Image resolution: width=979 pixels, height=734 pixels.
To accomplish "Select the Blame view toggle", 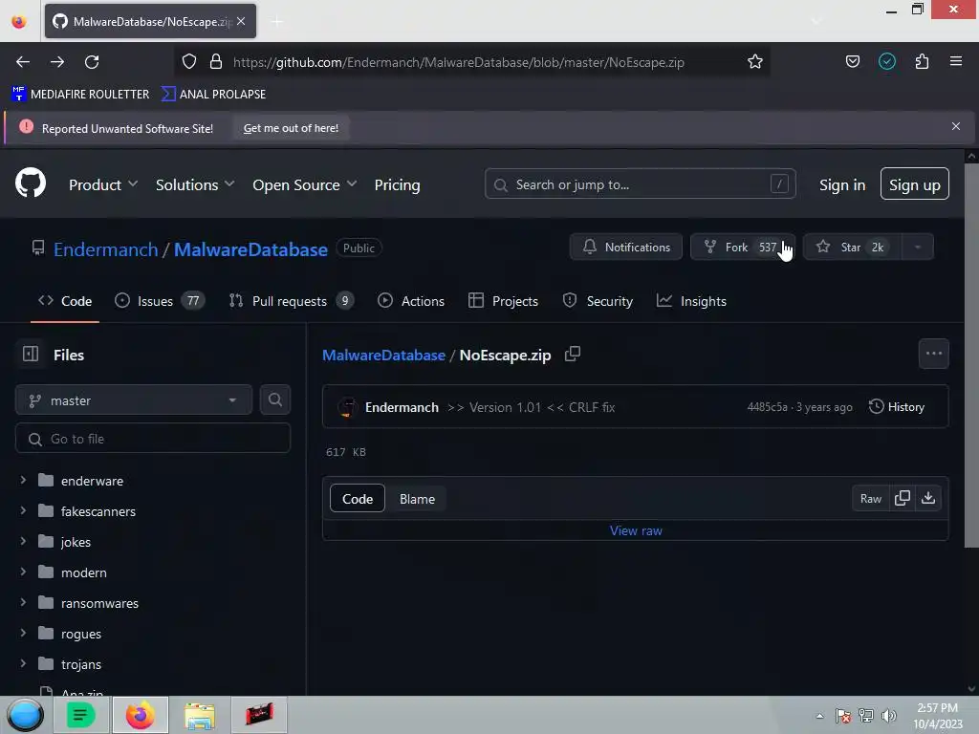I will point(417,499).
